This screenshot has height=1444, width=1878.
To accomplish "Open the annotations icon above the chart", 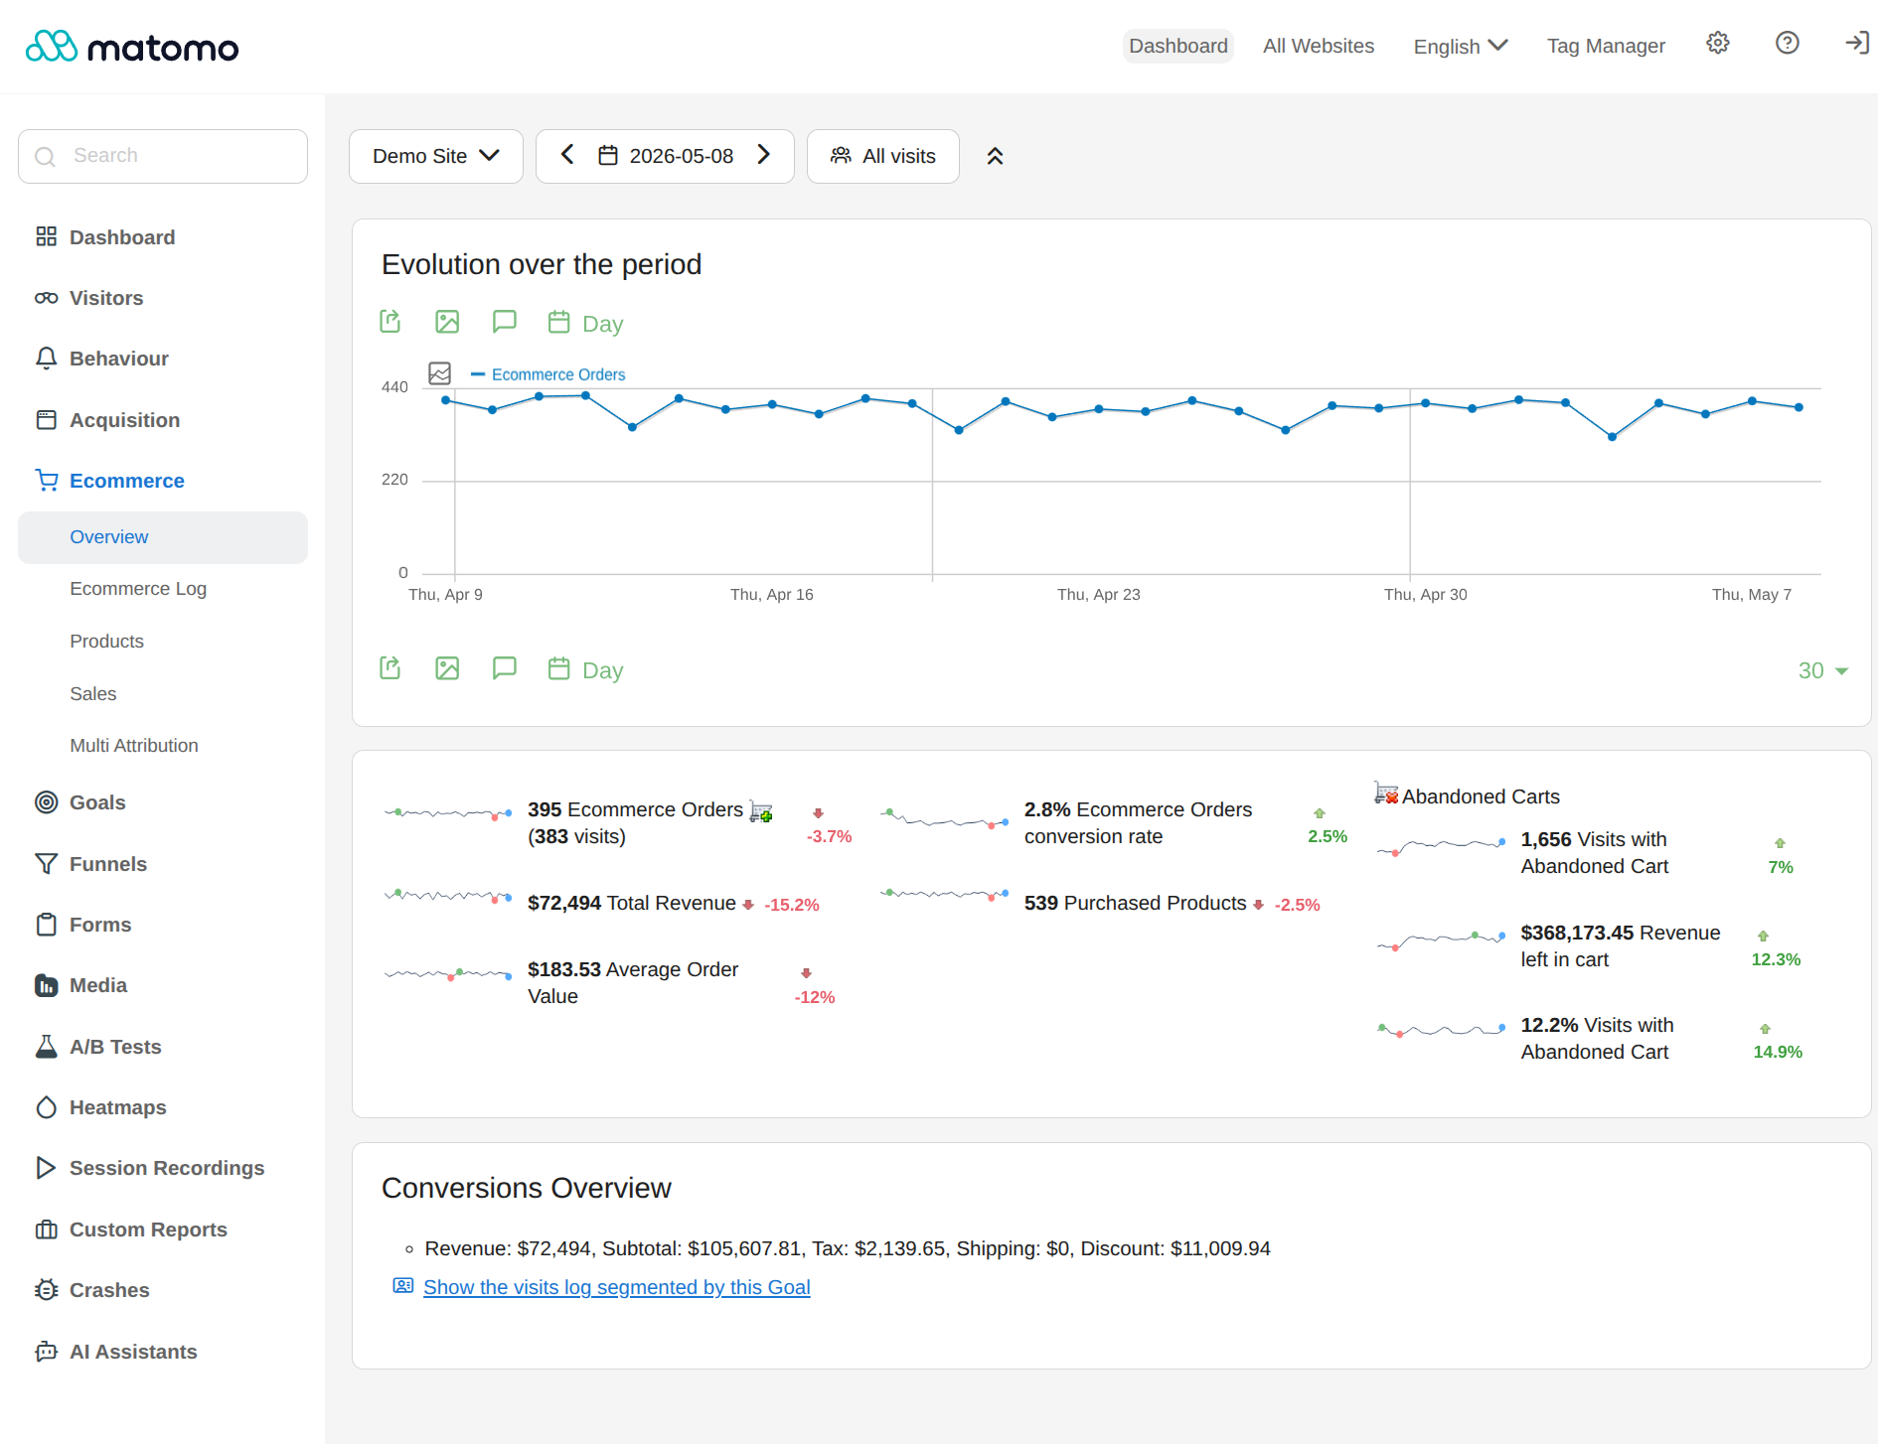I will click(504, 322).
